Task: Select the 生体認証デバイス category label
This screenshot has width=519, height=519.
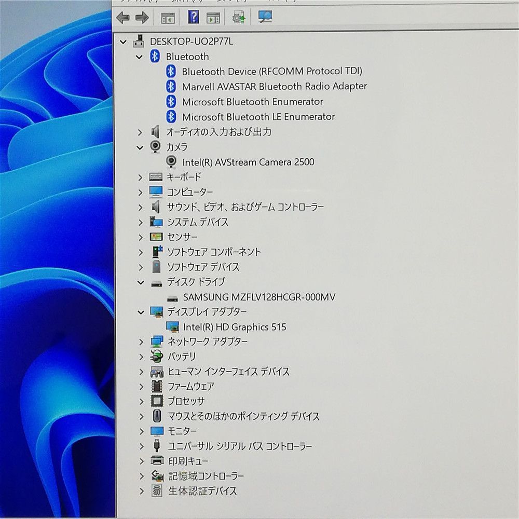Action: [x=202, y=490]
